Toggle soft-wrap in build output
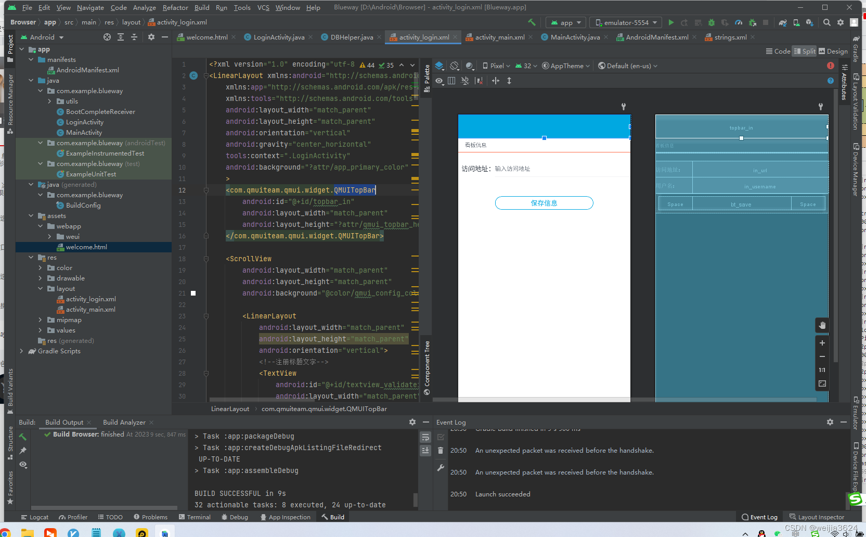Screen dimensions: 866x537 point(425,437)
